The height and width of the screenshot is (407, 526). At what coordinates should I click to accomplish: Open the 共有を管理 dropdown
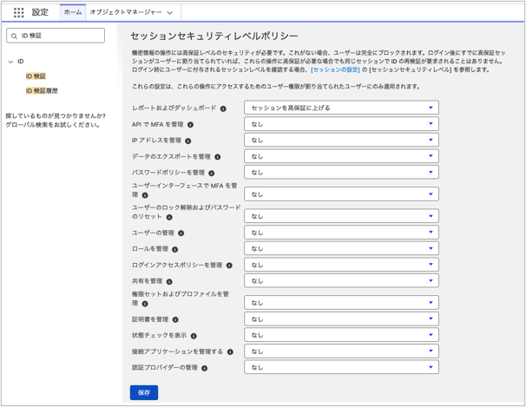coord(341,280)
